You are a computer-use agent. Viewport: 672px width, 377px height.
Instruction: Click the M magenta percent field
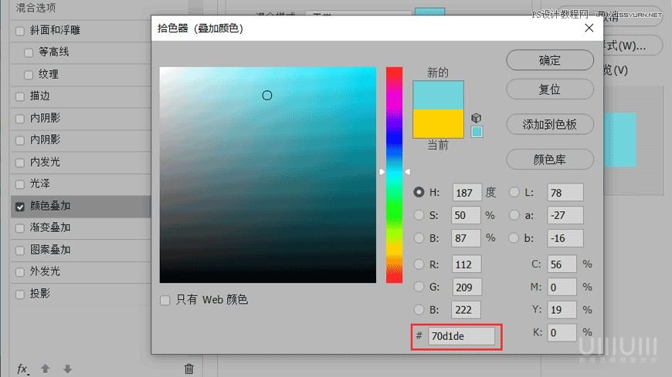562,287
